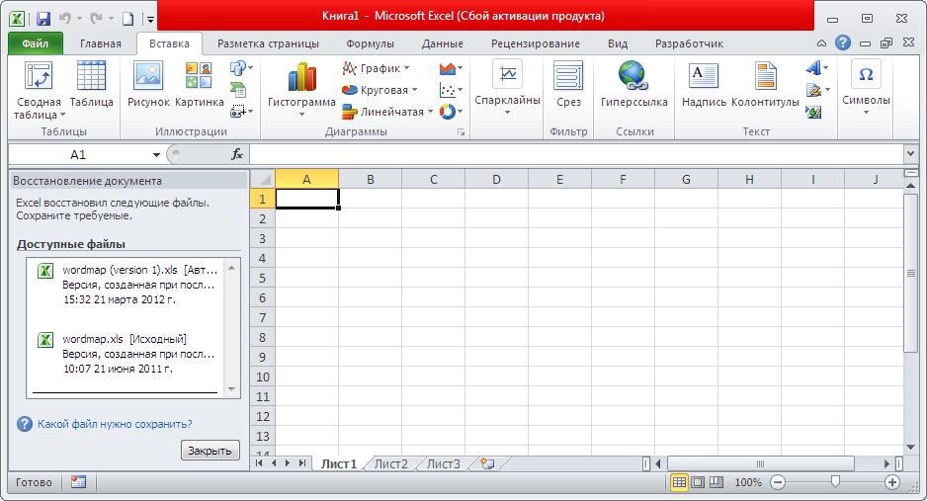927x501 pixels.
Task: Open 'Какой файл нужно сохранить?' help link
Action: (115, 424)
